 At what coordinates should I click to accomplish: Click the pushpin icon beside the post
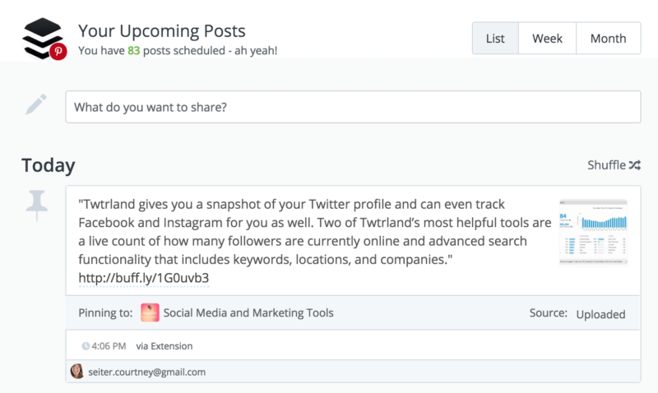[36, 205]
